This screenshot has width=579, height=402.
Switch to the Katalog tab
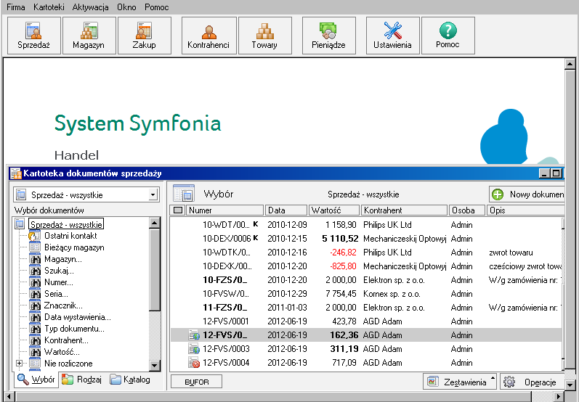pyautogui.click(x=130, y=380)
